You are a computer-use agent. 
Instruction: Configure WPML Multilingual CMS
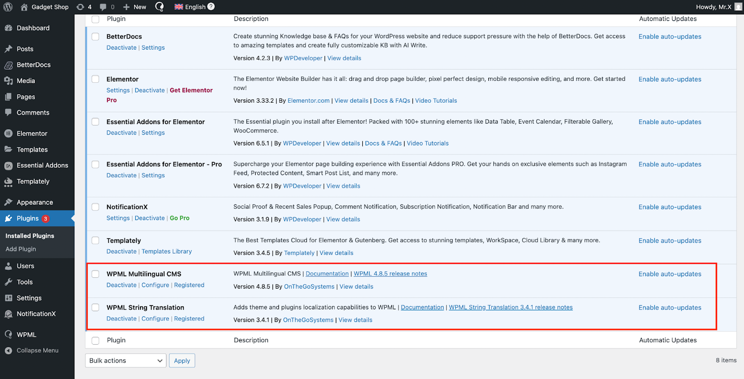pos(155,285)
